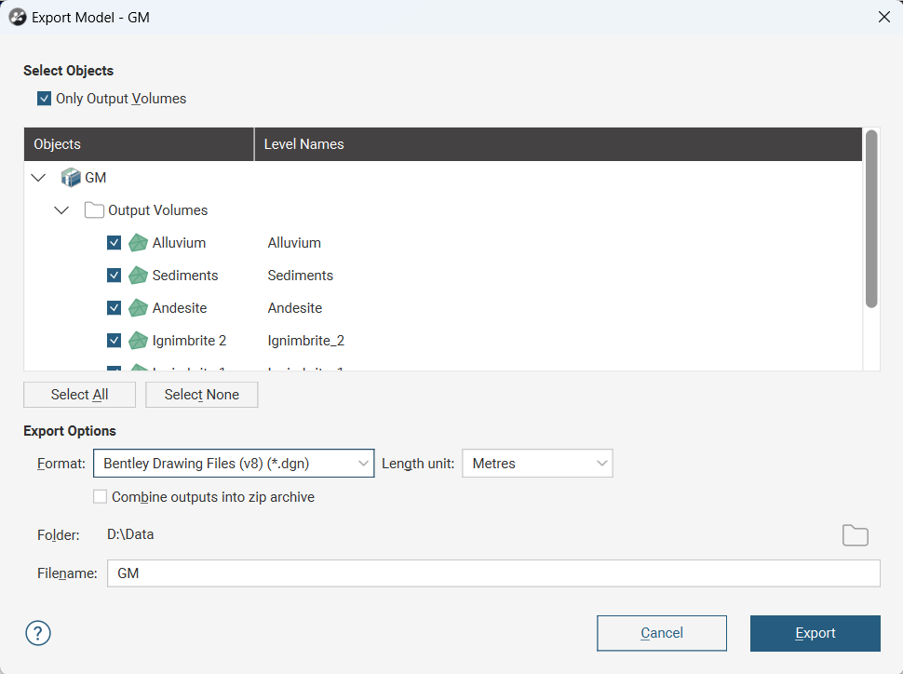Open the Length unit dropdown
The width and height of the screenshot is (903, 674).
coord(537,464)
